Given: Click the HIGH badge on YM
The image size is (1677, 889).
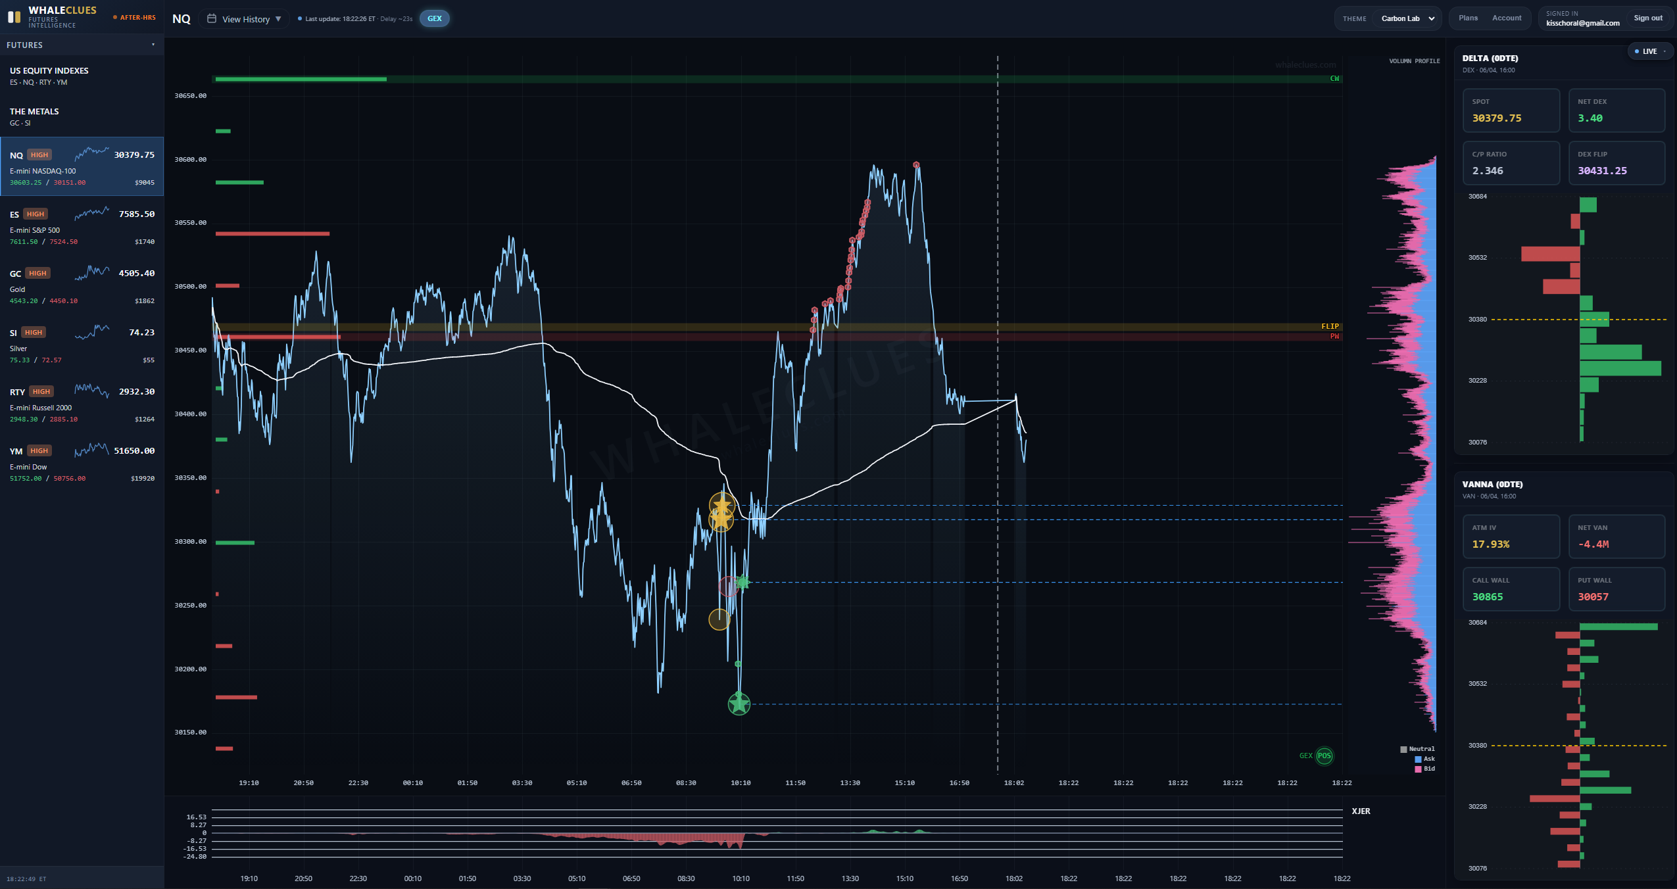Looking at the screenshot, I should 39,451.
